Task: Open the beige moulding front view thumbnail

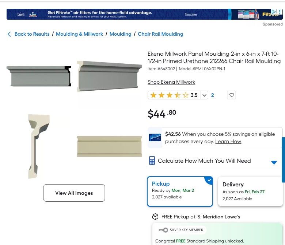Action: (109, 146)
